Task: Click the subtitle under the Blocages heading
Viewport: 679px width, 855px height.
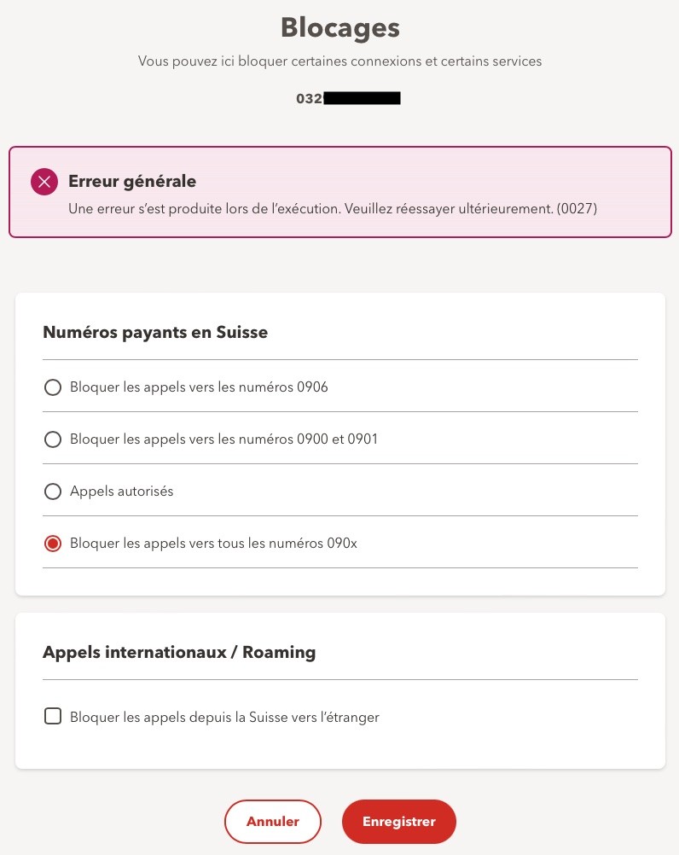Action: [339, 61]
